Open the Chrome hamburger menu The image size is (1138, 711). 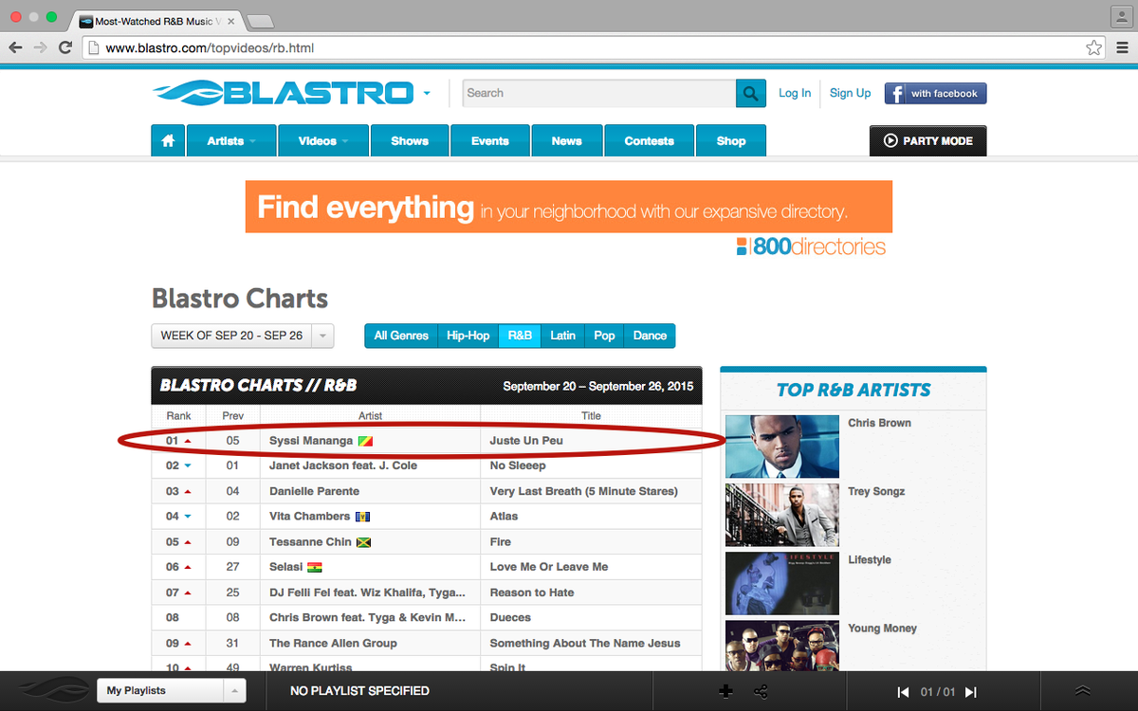coord(1120,47)
